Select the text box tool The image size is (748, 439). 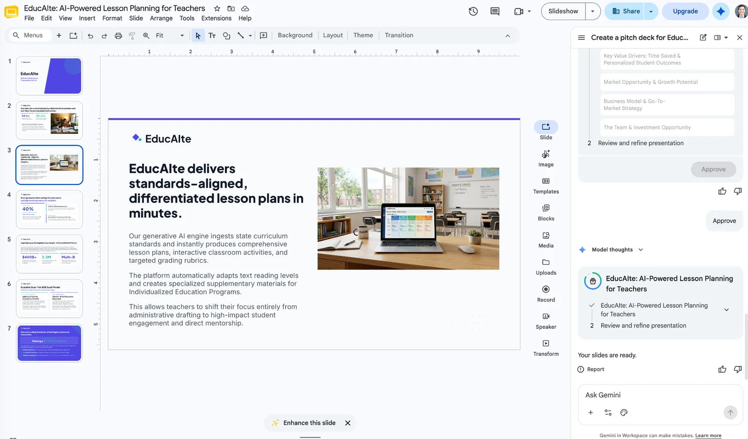(x=212, y=35)
